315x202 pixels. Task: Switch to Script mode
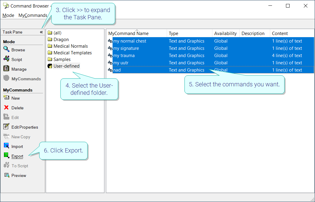tap(17, 59)
